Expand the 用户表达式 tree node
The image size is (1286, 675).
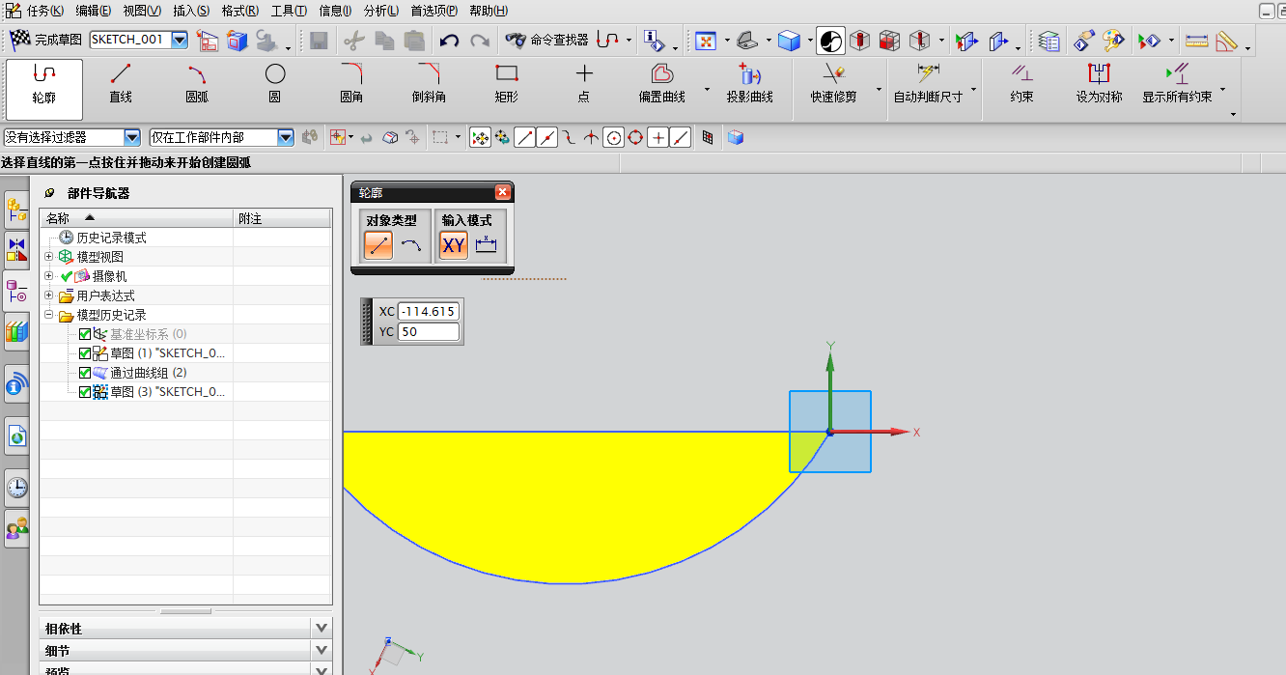pyautogui.click(x=49, y=295)
